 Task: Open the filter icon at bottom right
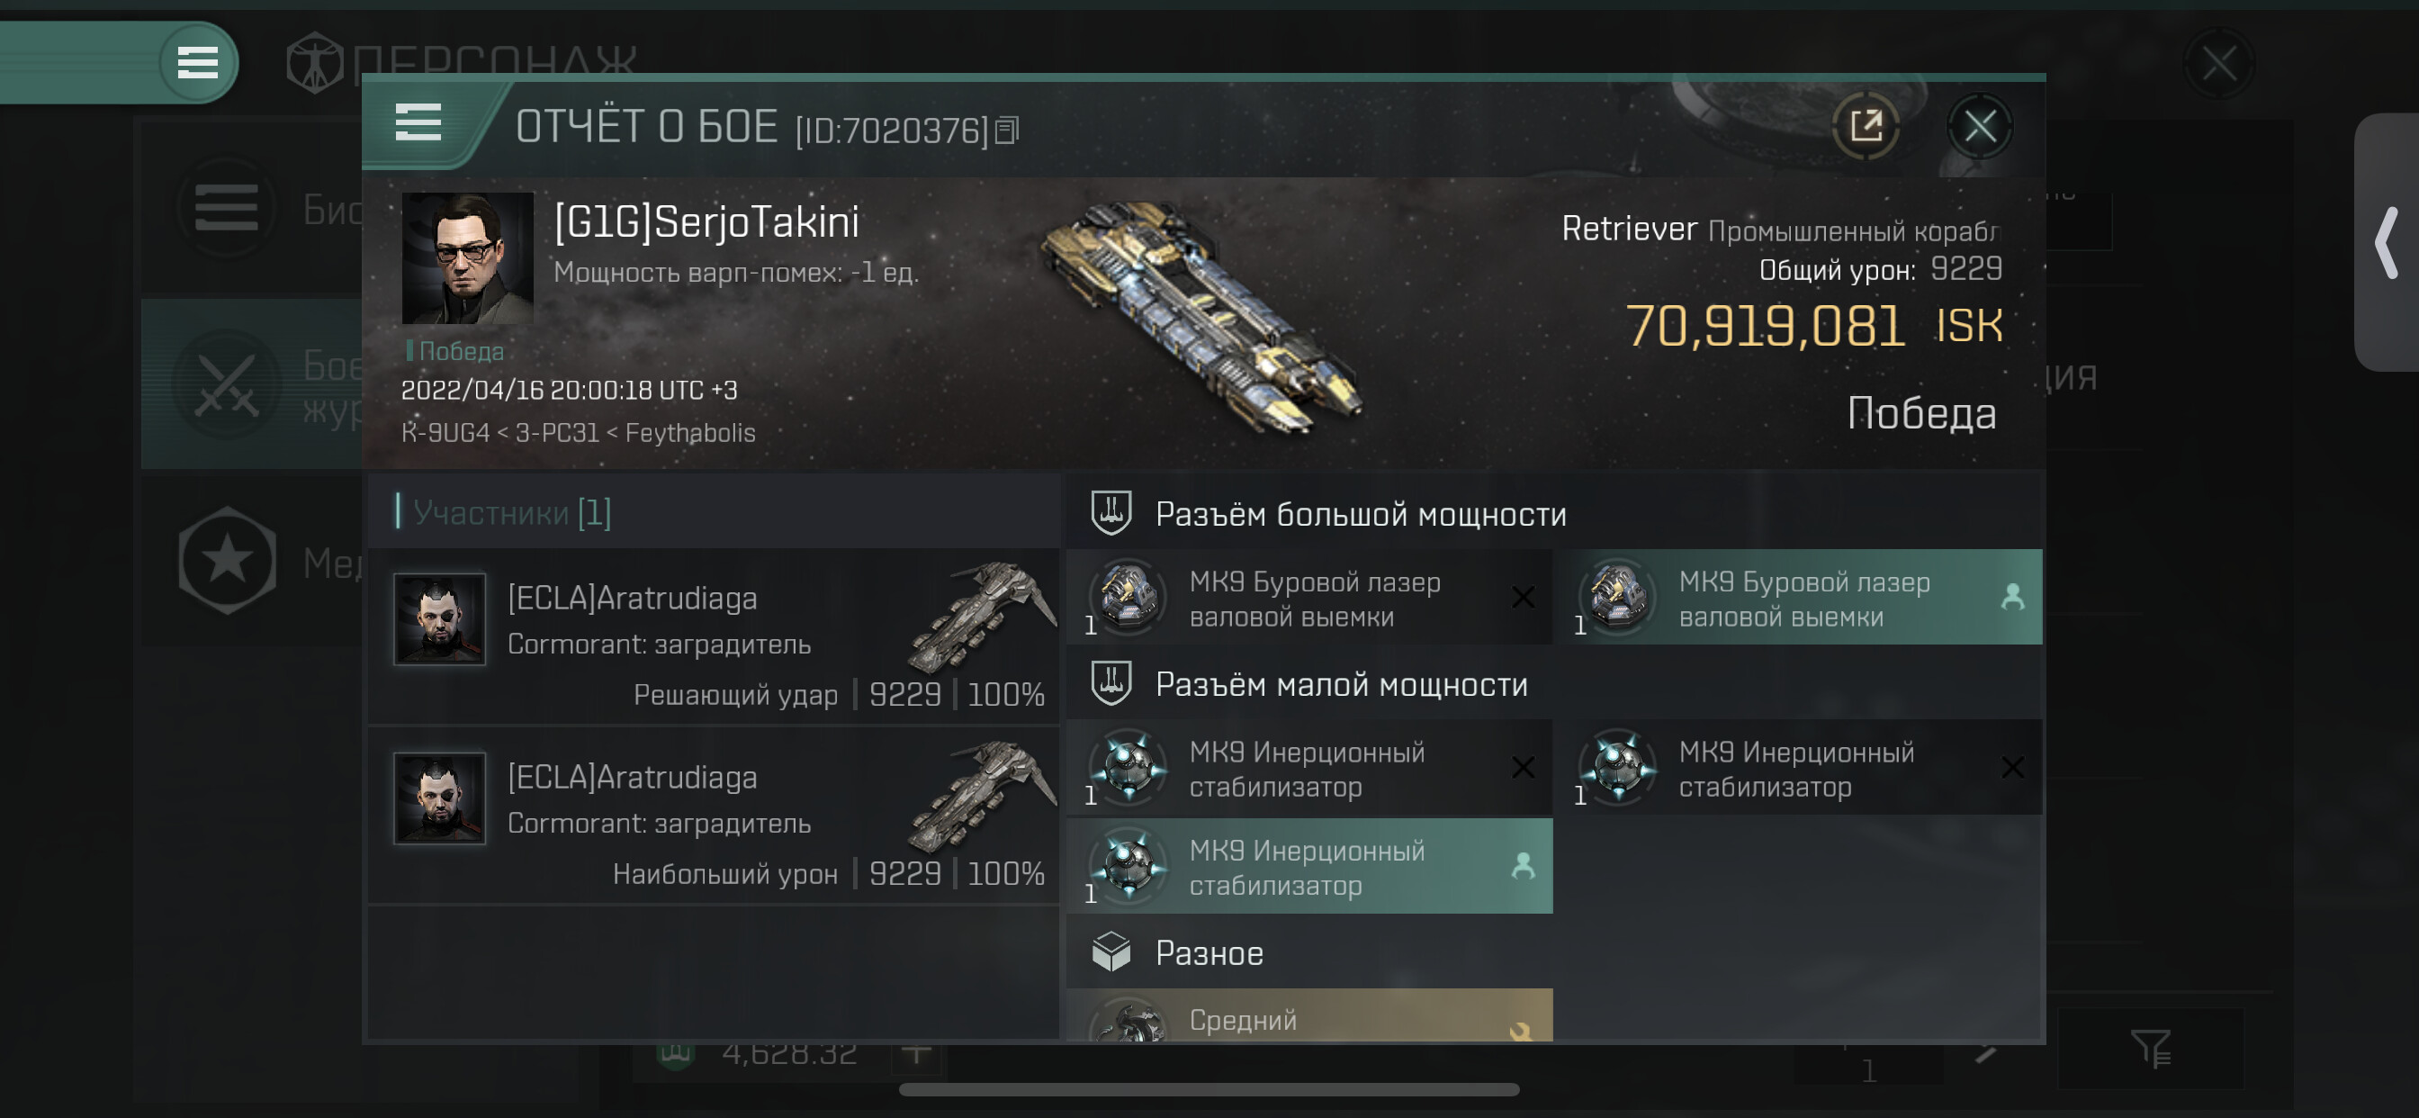pos(2150,1049)
